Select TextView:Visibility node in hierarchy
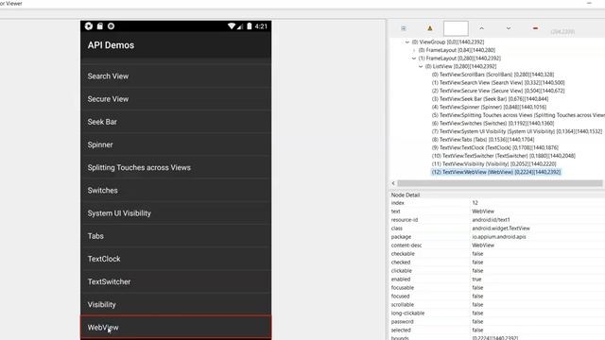 pos(493,163)
